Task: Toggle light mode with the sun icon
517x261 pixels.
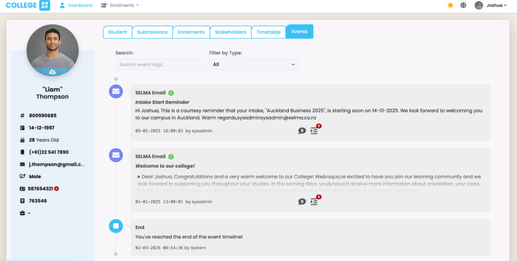Action: [x=450, y=6]
